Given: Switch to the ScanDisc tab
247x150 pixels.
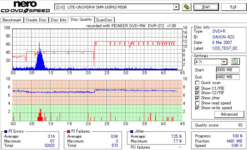Looking at the screenshot, I should click(x=104, y=20).
